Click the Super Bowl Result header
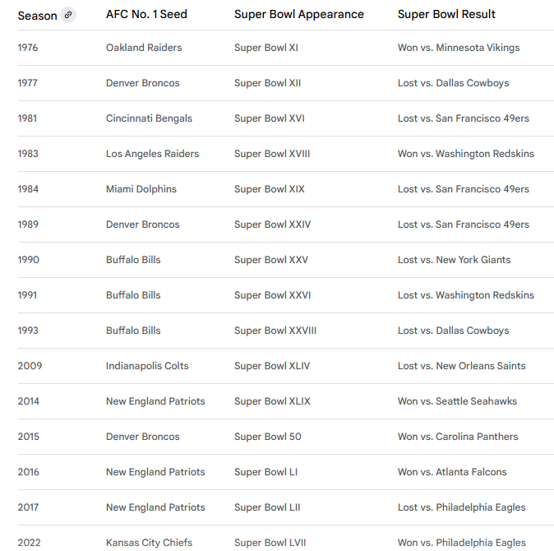The height and width of the screenshot is (551, 554). [446, 15]
